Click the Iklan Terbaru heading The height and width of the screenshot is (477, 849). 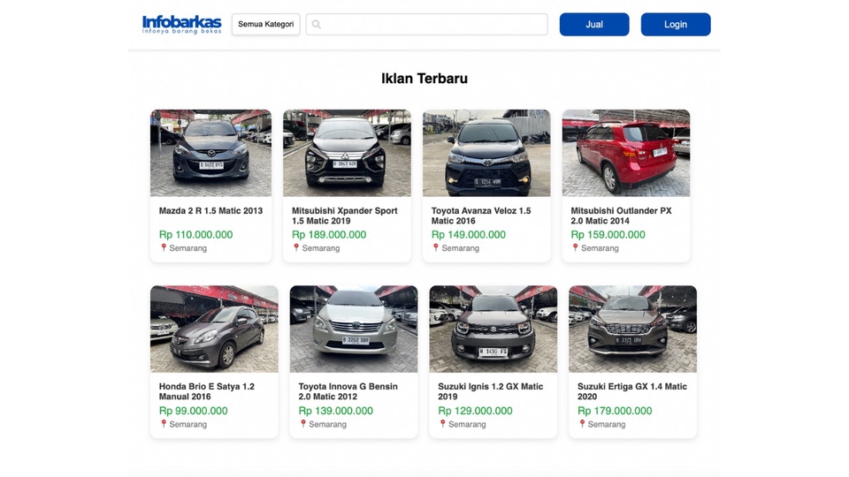(x=424, y=79)
